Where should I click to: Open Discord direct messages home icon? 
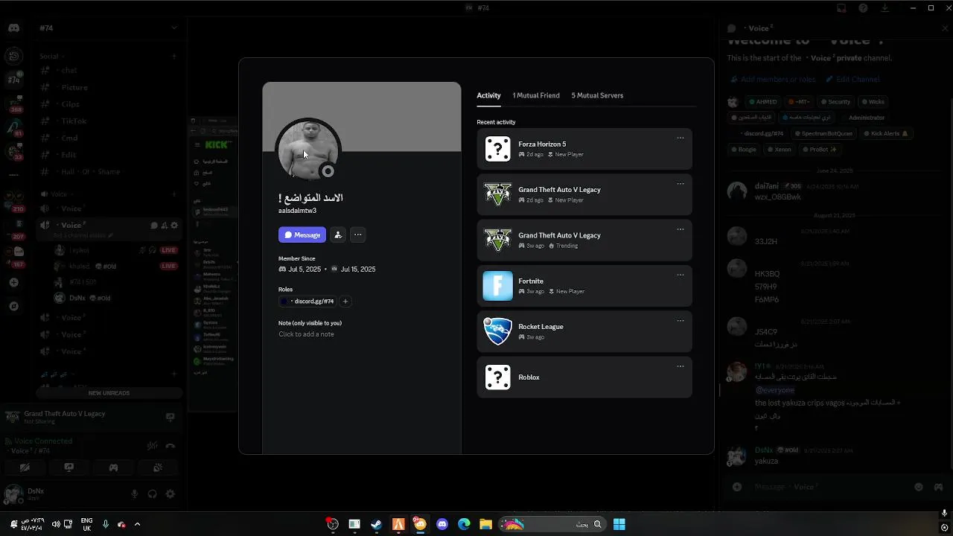(x=13, y=28)
